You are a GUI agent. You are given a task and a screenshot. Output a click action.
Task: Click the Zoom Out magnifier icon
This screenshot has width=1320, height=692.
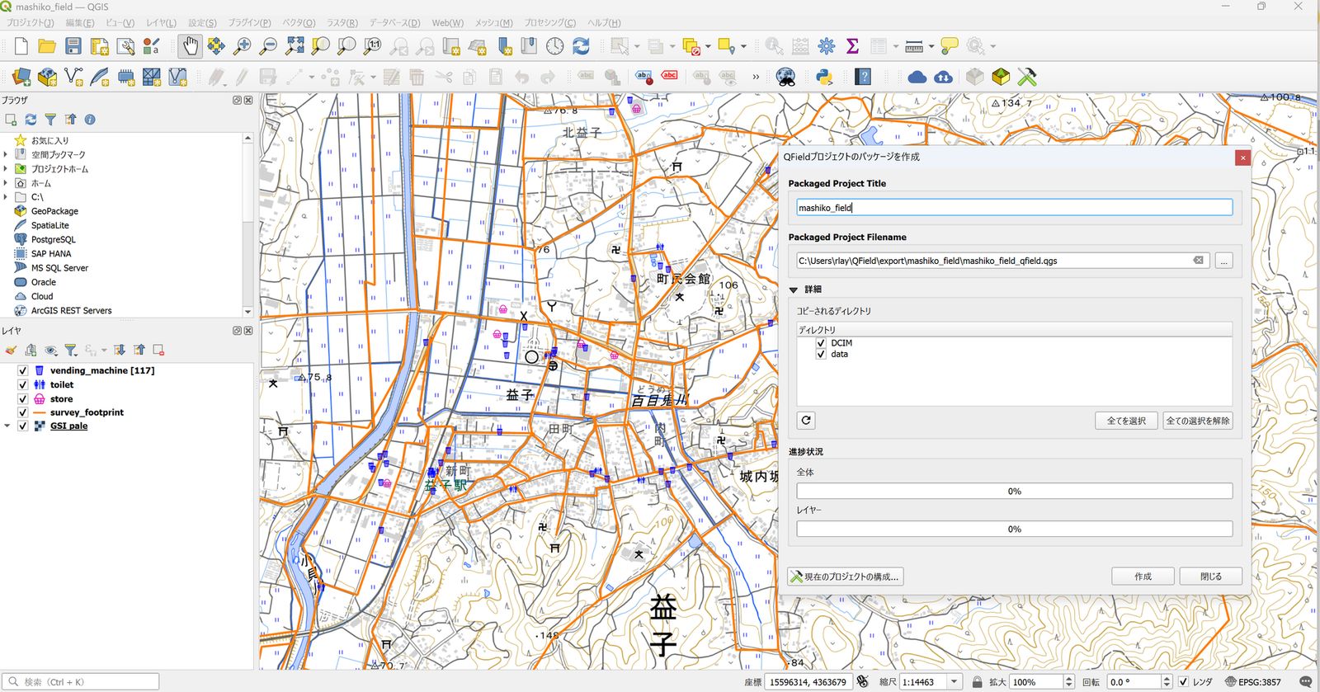[268, 46]
